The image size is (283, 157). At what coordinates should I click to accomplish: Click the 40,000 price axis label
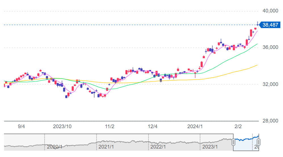coord(270,11)
